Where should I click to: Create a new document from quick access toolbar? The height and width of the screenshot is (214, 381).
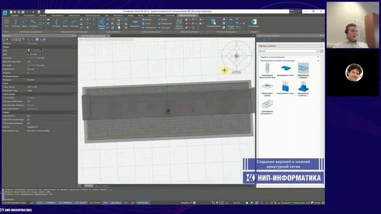(x=11, y=12)
